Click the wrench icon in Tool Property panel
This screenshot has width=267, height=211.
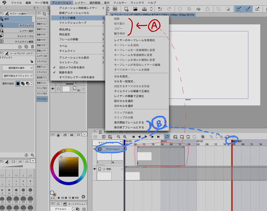click(32, 155)
